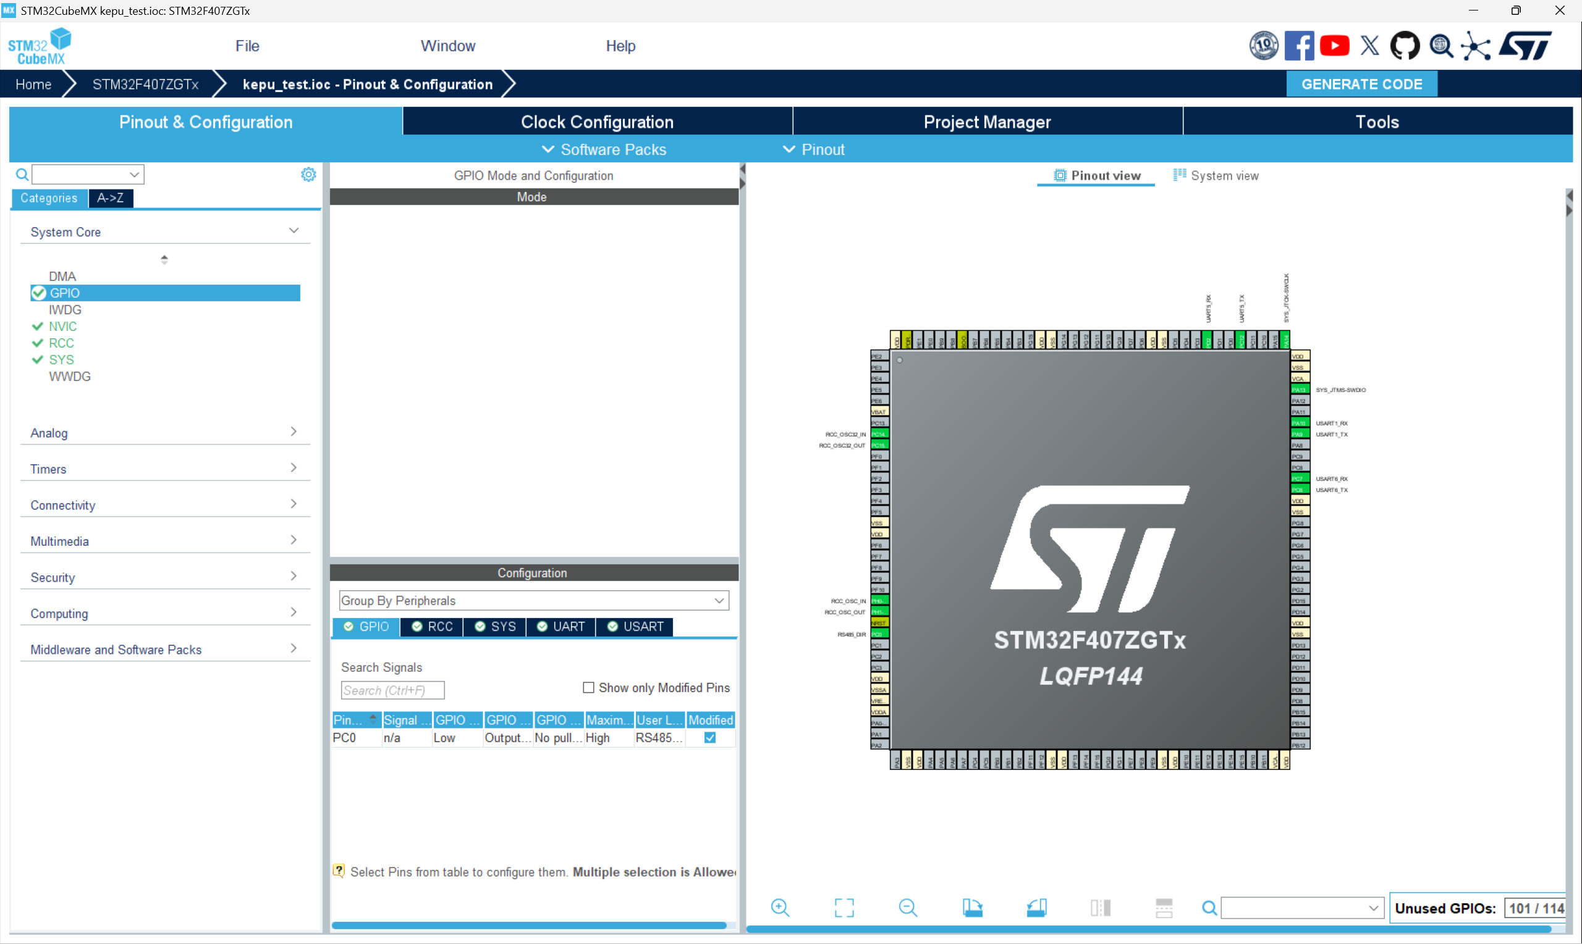Open the pin search combo box
The width and height of the screenshot is (1582, 944).
1302,908
